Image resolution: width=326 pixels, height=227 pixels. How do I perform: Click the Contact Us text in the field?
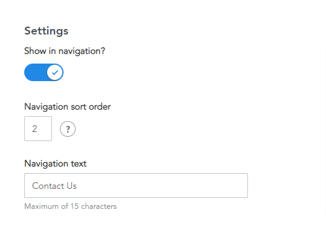(x=54, y=186)
